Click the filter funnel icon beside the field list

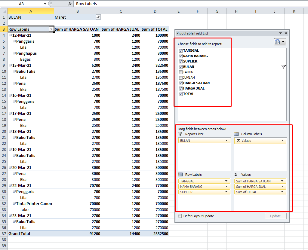283,67
